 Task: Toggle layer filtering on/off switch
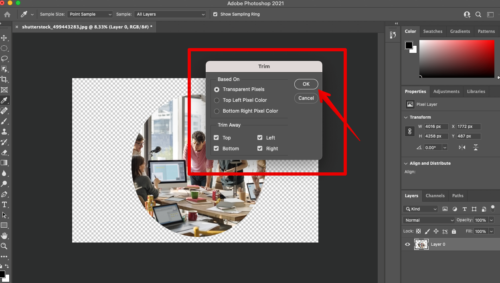coord(493,209)
